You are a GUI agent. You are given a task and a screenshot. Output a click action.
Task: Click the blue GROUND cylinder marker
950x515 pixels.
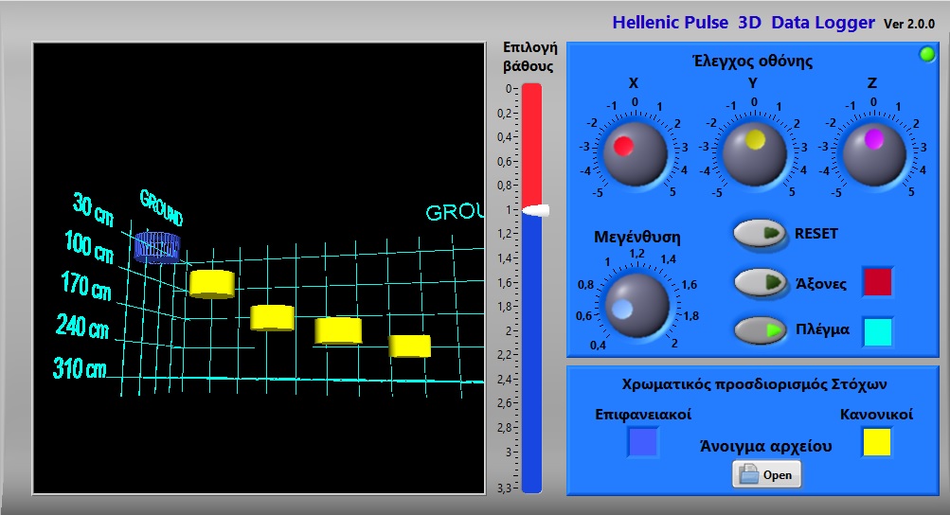(x=156, y=246)
